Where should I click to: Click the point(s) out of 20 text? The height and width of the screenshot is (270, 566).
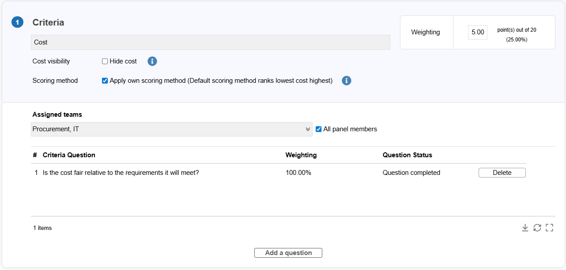(517, 30)
